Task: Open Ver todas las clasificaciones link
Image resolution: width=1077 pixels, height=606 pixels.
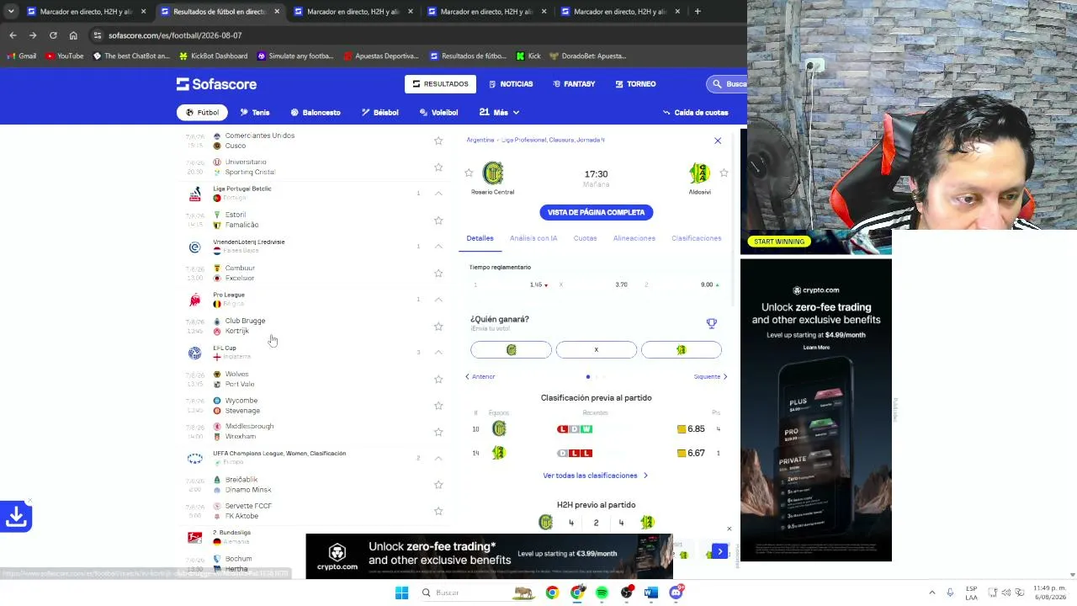Action: [596, 476]
